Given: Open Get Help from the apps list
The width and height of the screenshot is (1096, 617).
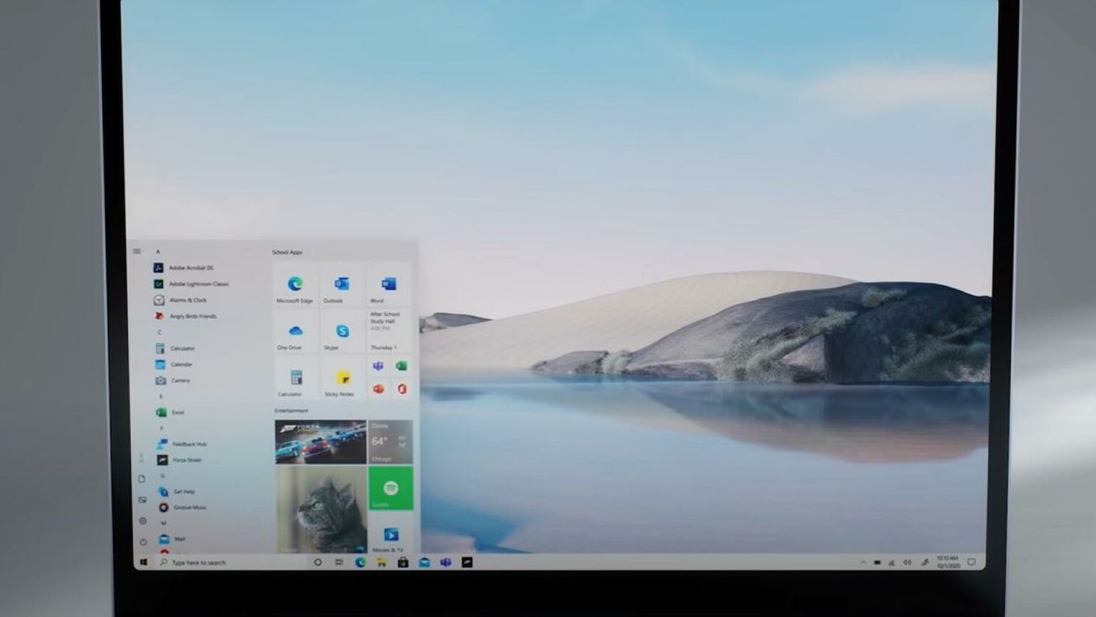Looking at the screenshot, I should [183, 491].
